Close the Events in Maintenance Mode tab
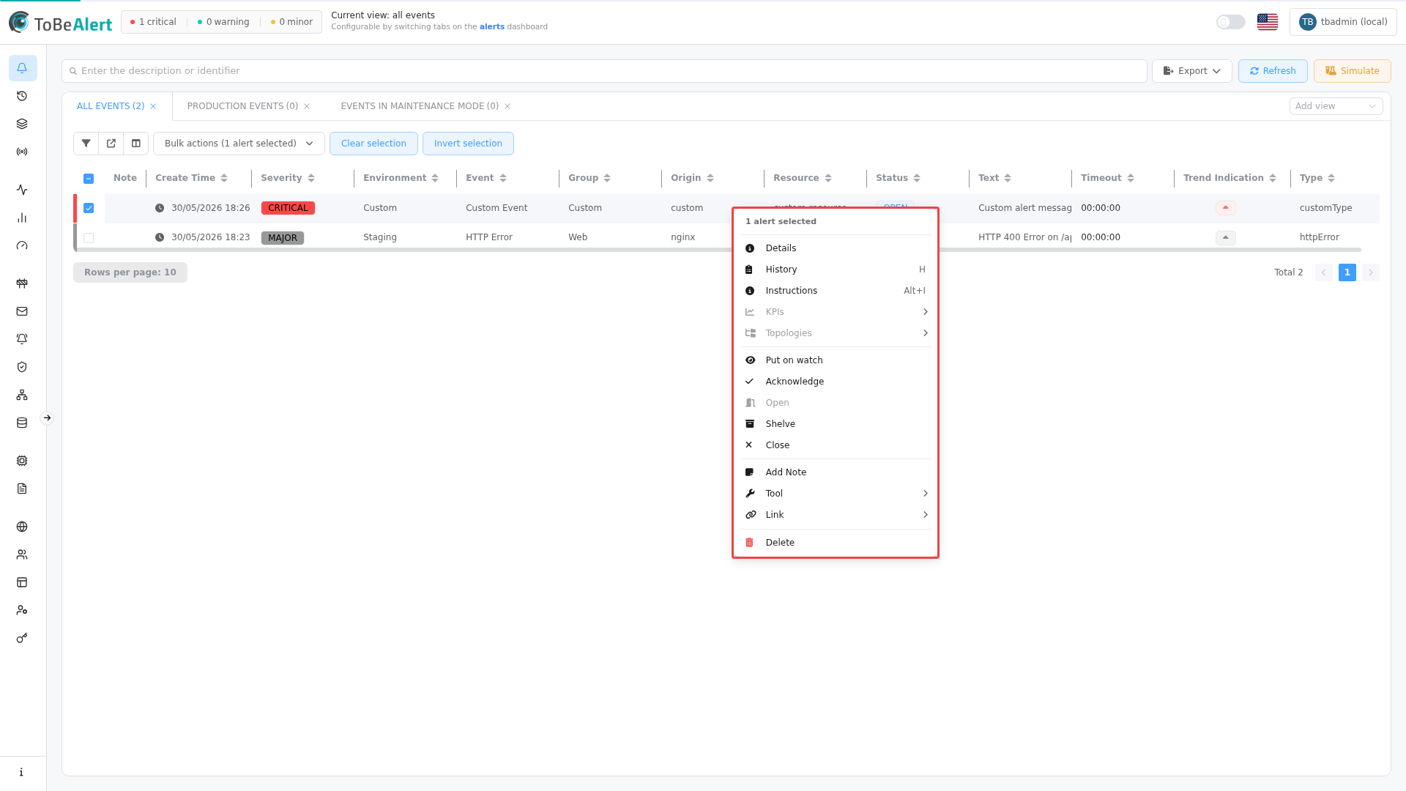 point(507,106)
